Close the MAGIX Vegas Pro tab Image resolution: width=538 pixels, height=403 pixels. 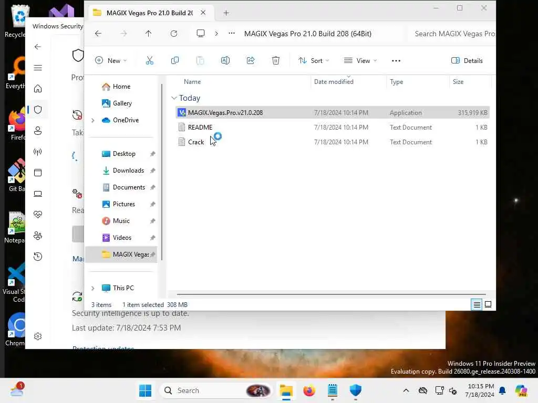coord(203,13)
